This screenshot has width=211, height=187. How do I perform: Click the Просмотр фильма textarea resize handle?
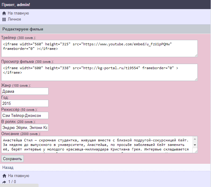[x=196, y=79]
